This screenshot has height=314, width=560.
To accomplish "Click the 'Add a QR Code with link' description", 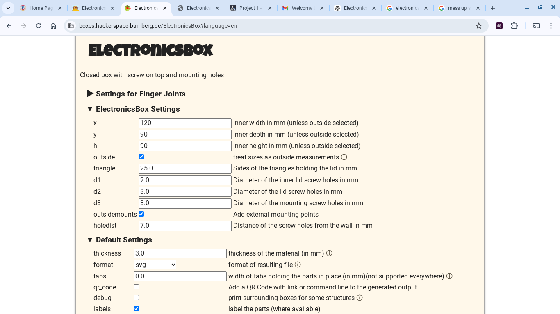I will click(323, 287).
